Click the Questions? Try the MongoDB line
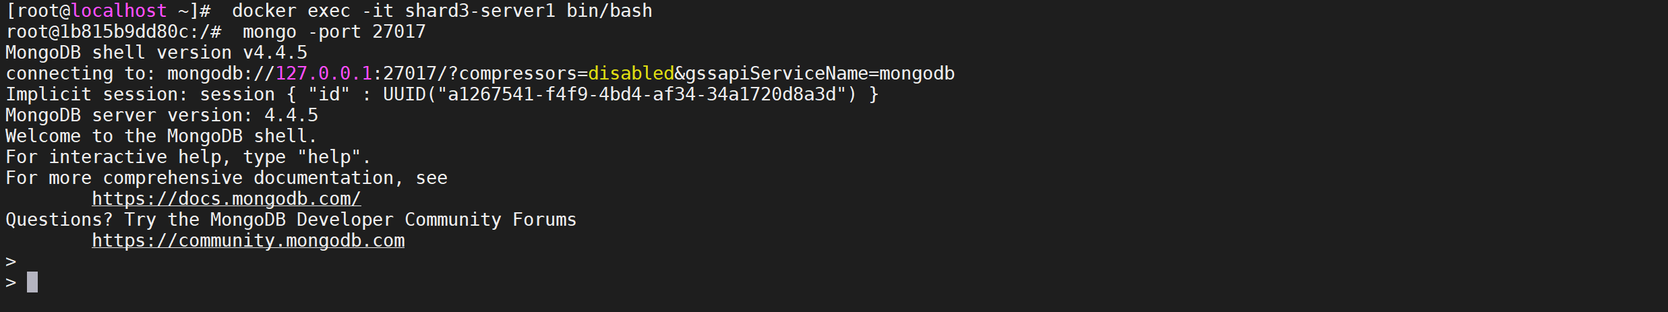1668x312 pixels. click(x=291, y=220)
